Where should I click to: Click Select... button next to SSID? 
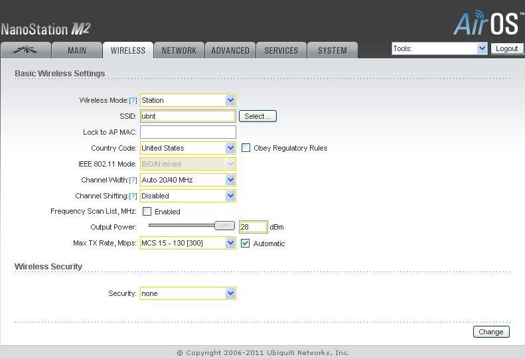tap(258, 116)
